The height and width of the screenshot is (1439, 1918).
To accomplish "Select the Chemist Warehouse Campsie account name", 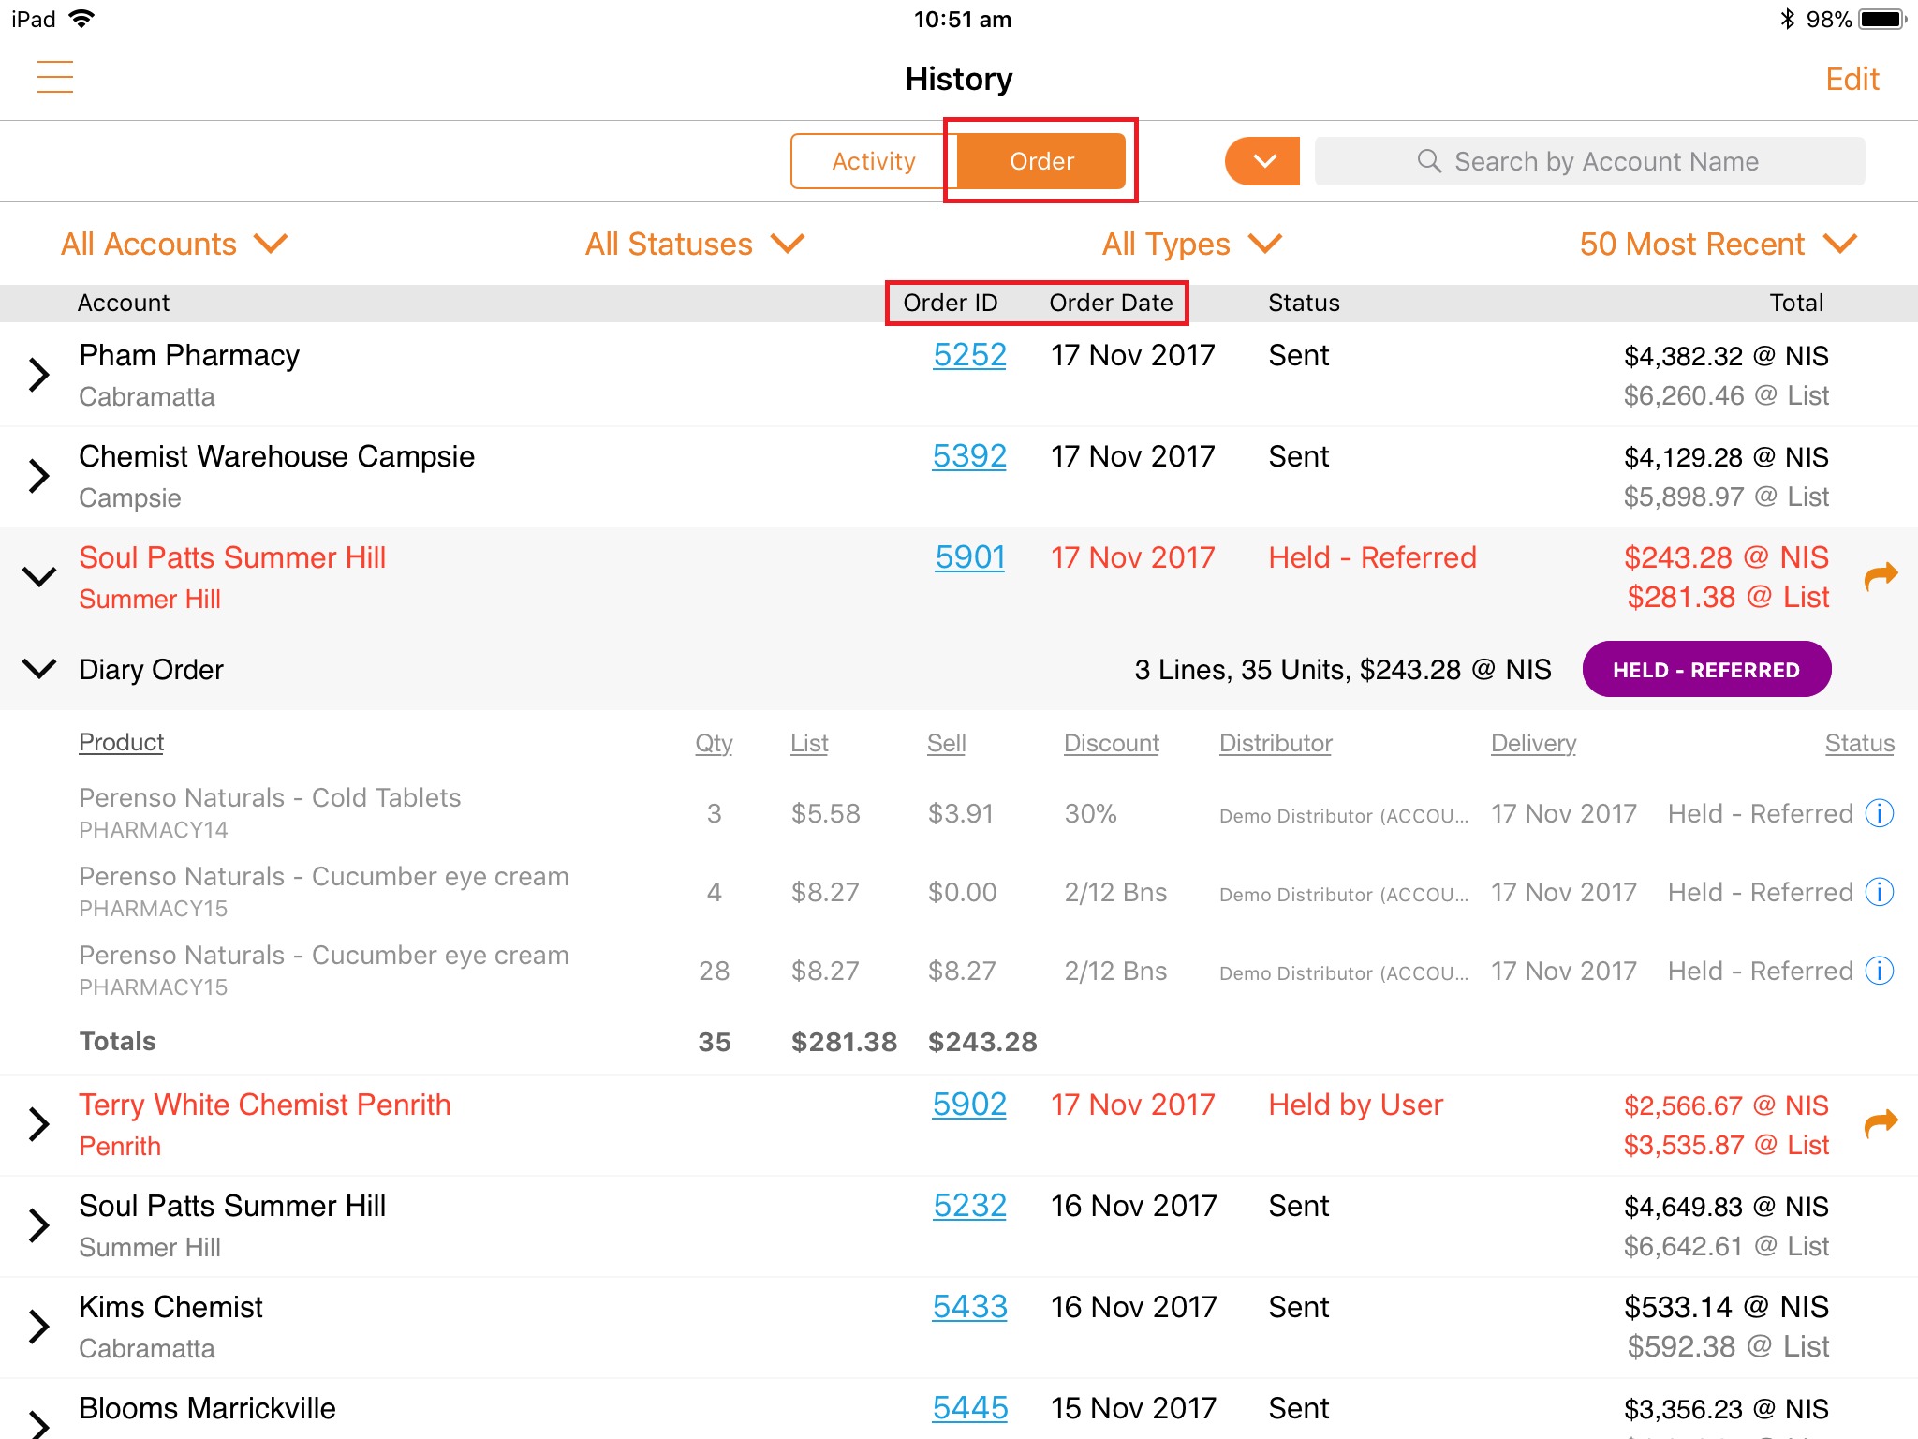I will (x=276, y=456).
